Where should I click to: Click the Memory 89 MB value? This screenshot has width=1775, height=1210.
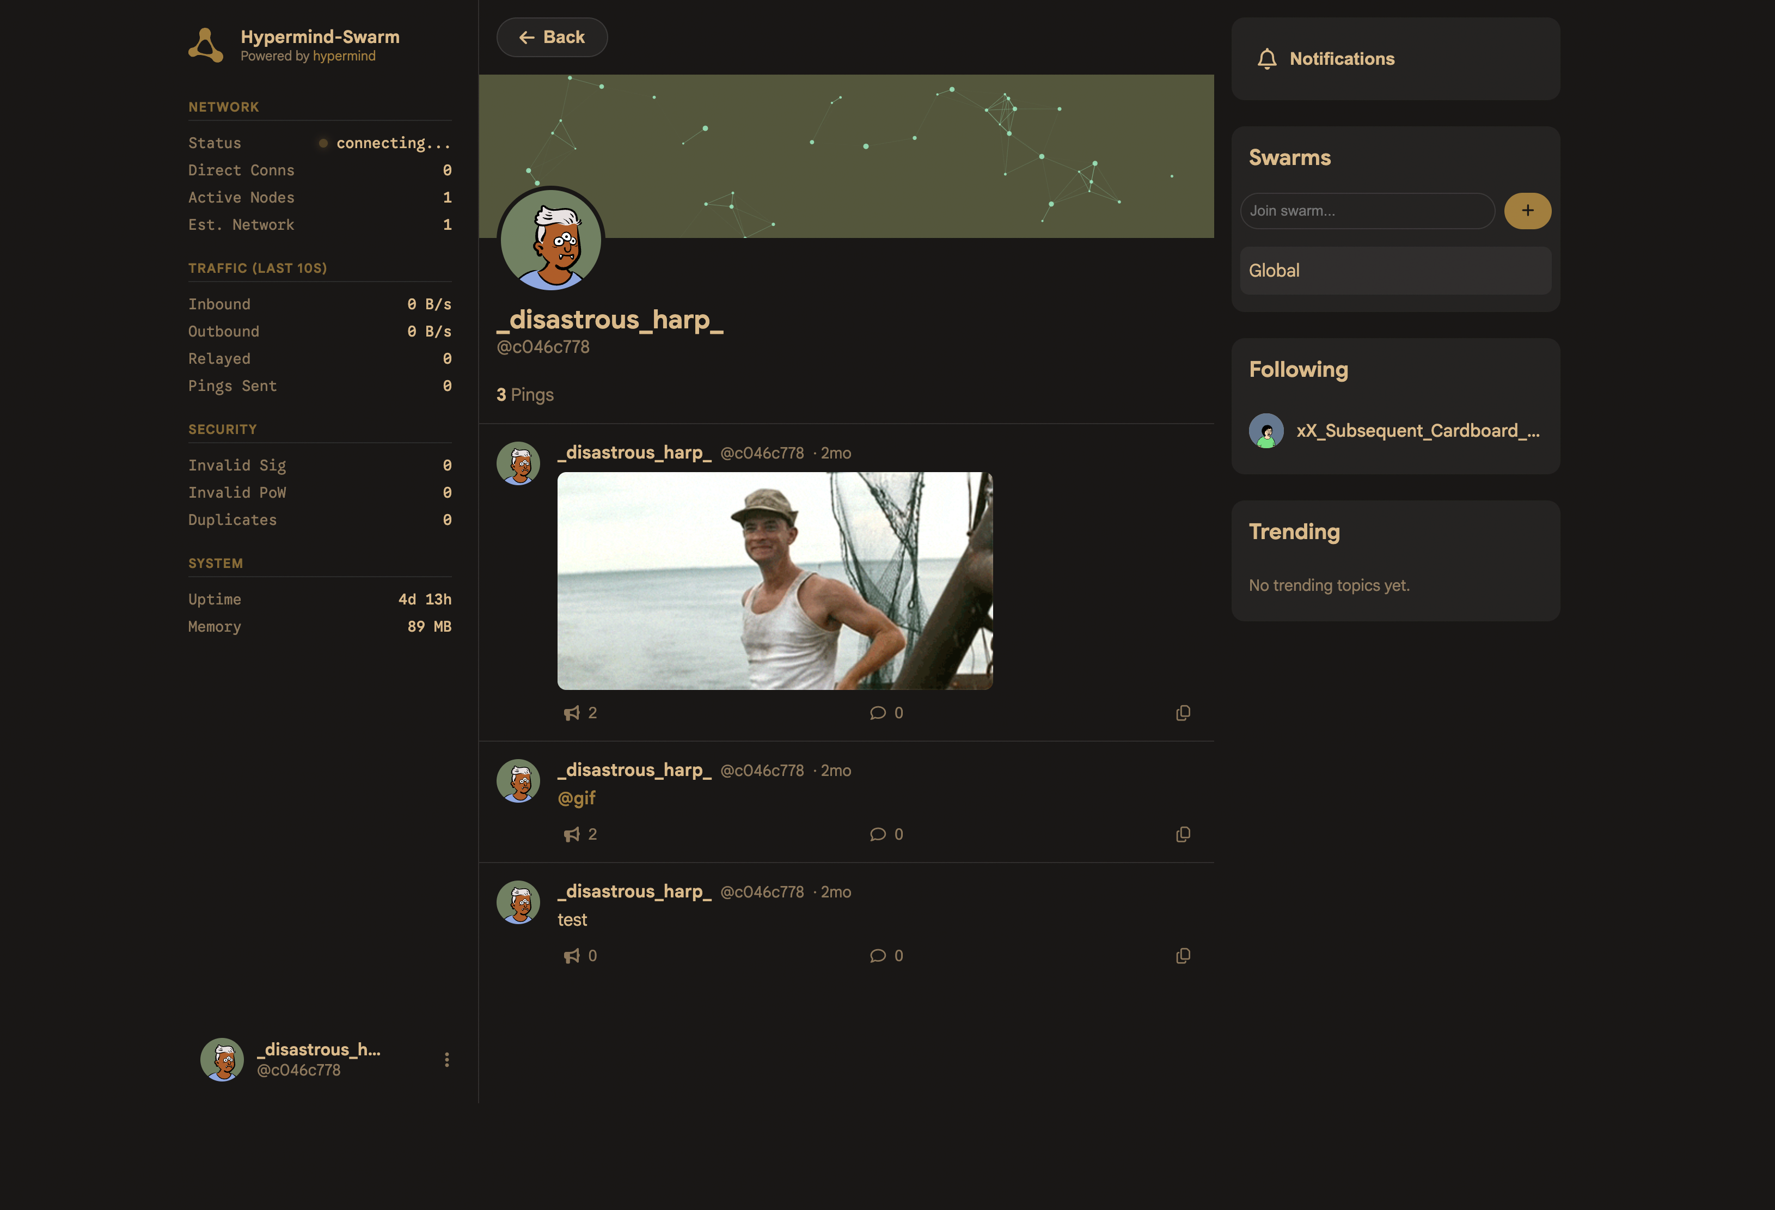click(429, 626)
